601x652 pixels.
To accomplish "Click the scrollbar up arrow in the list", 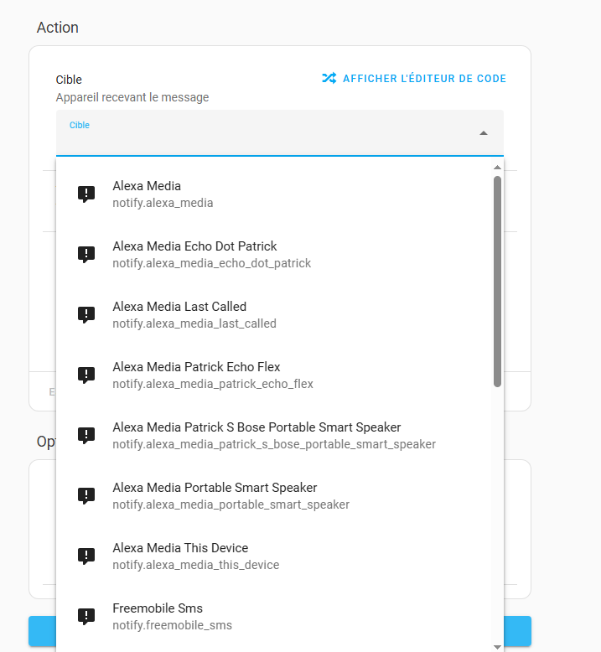I will click(x=497, y=168).
